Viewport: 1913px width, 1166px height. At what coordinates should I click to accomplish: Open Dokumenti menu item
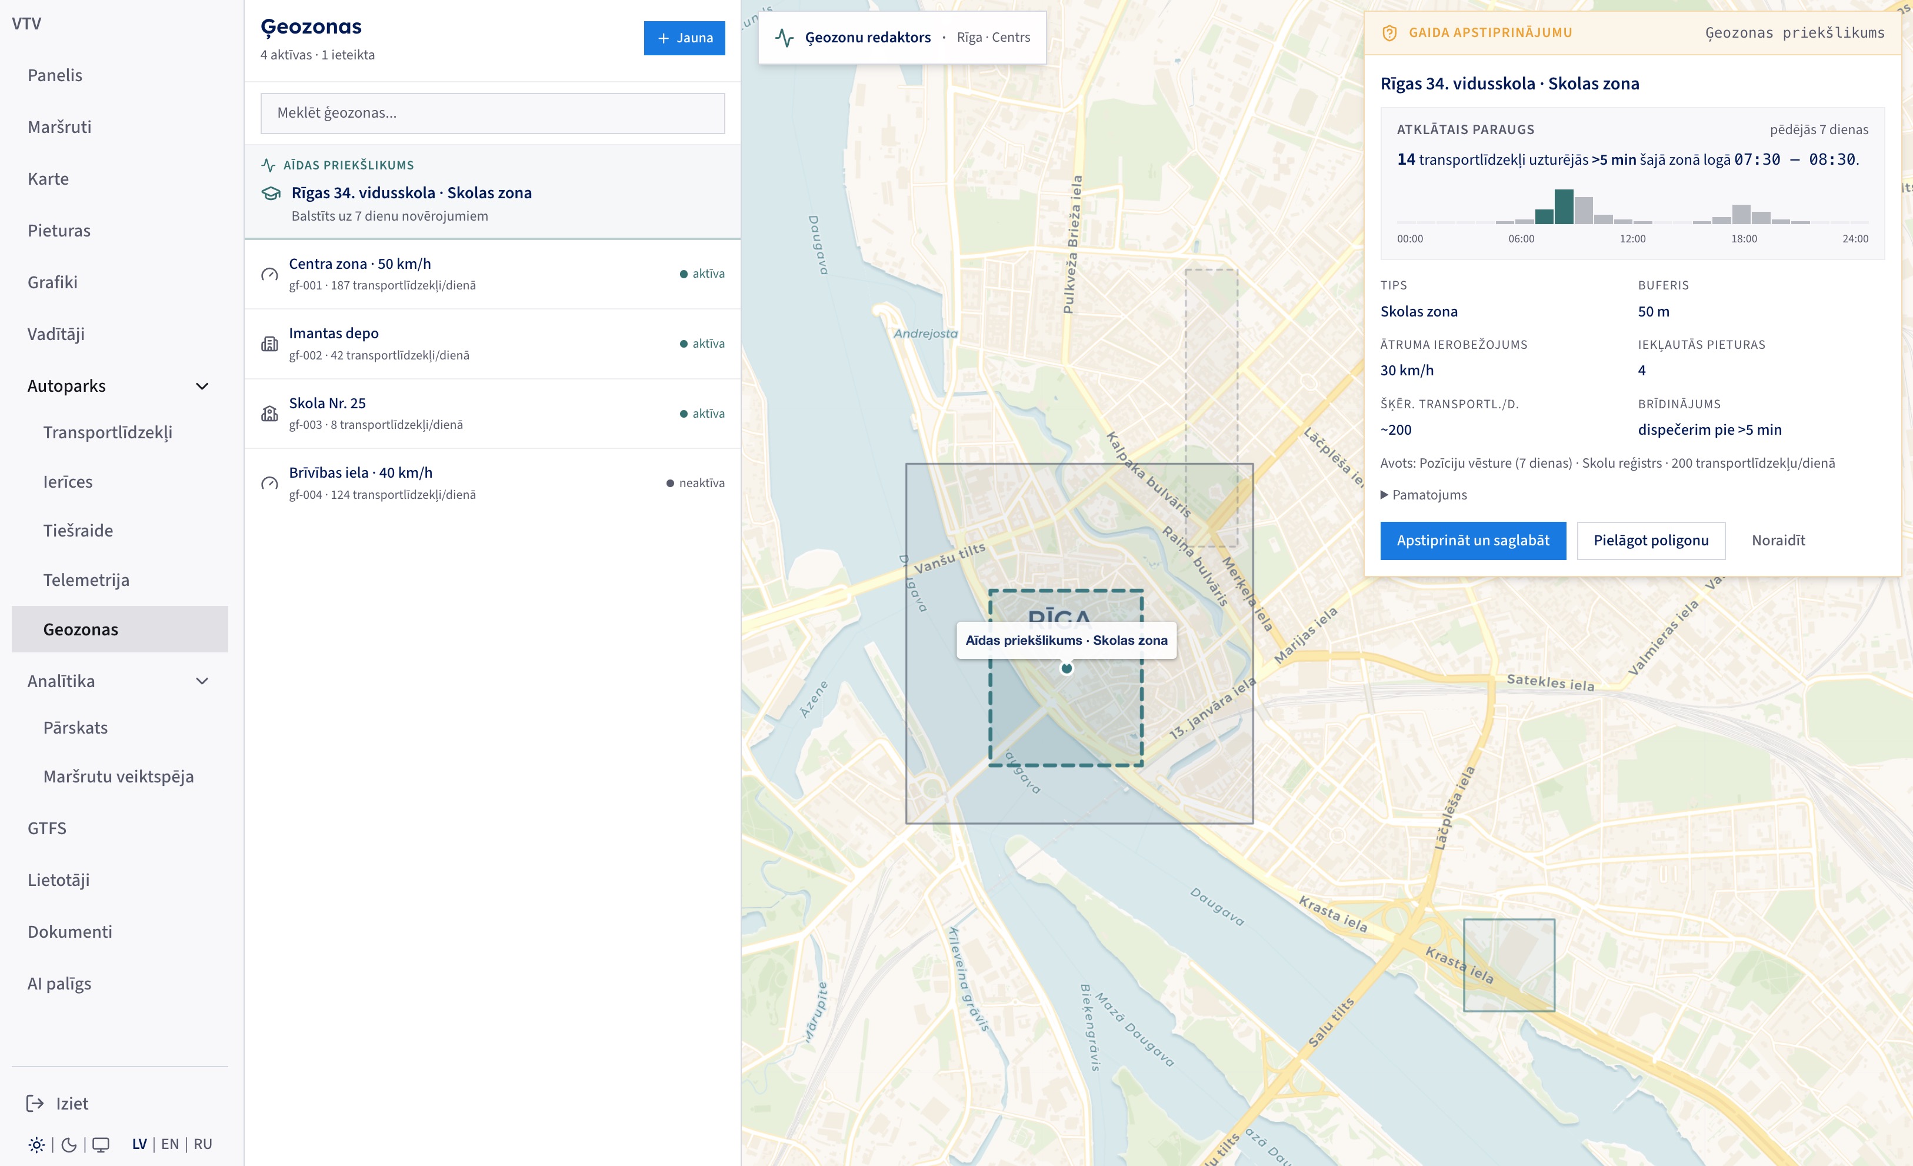coord(119,931)
